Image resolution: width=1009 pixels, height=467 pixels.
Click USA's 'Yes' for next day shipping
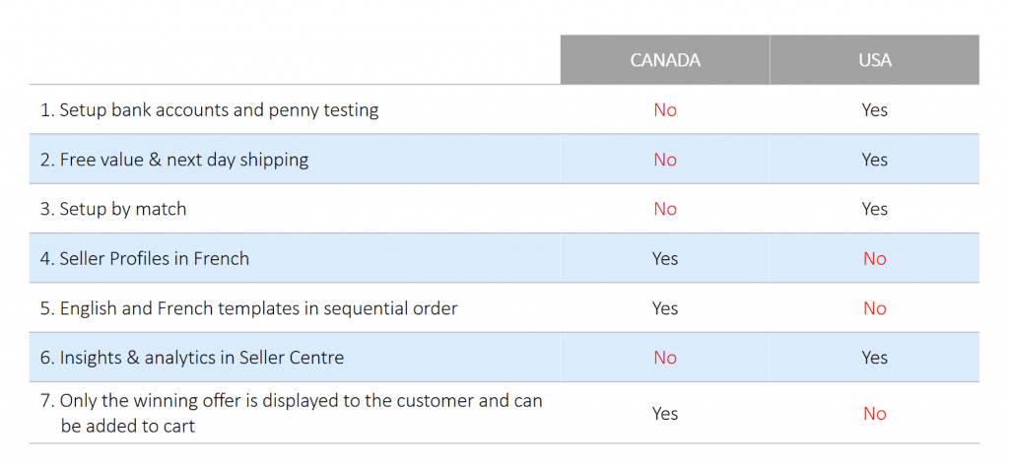[874, 160]
